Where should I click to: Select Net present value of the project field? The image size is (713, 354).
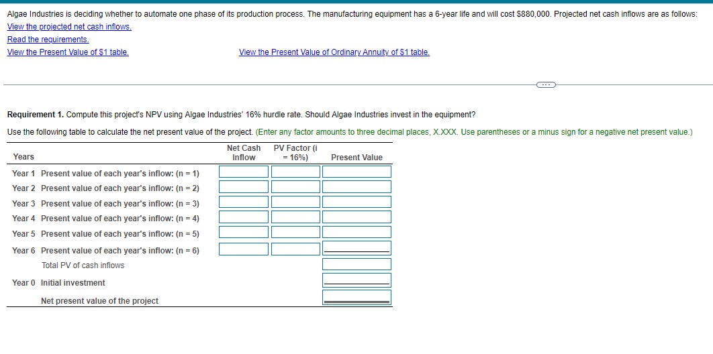click(357, 298)
